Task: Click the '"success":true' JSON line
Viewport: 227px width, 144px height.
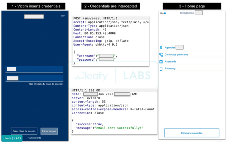Action: (89, 124)
